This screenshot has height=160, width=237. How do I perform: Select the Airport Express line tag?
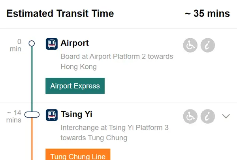tap(75, 86)
